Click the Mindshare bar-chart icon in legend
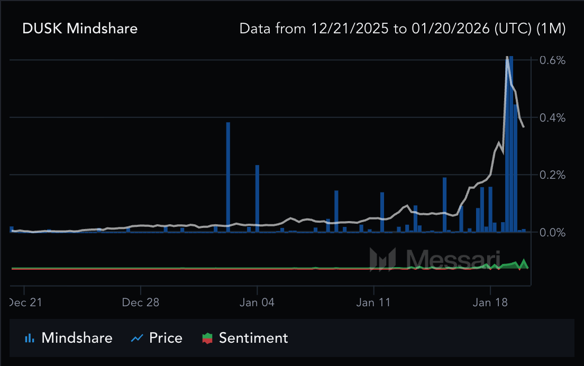 tap(30, 338)
